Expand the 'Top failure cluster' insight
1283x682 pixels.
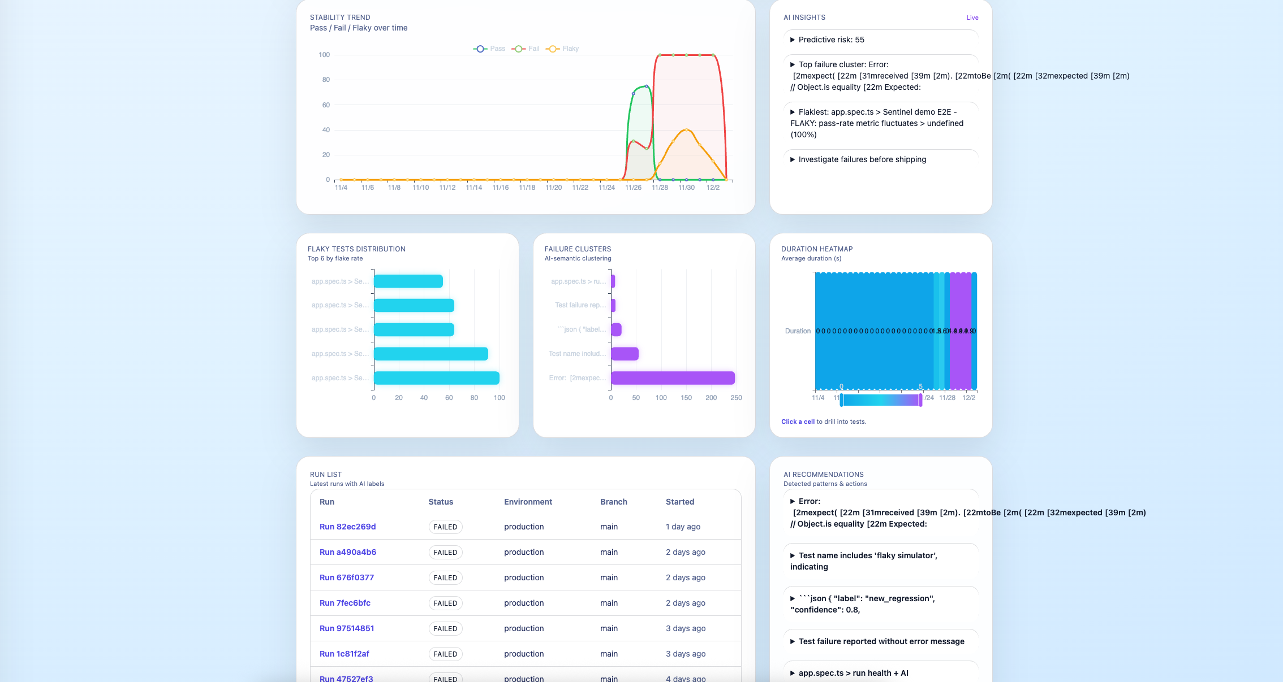(794, 64)
